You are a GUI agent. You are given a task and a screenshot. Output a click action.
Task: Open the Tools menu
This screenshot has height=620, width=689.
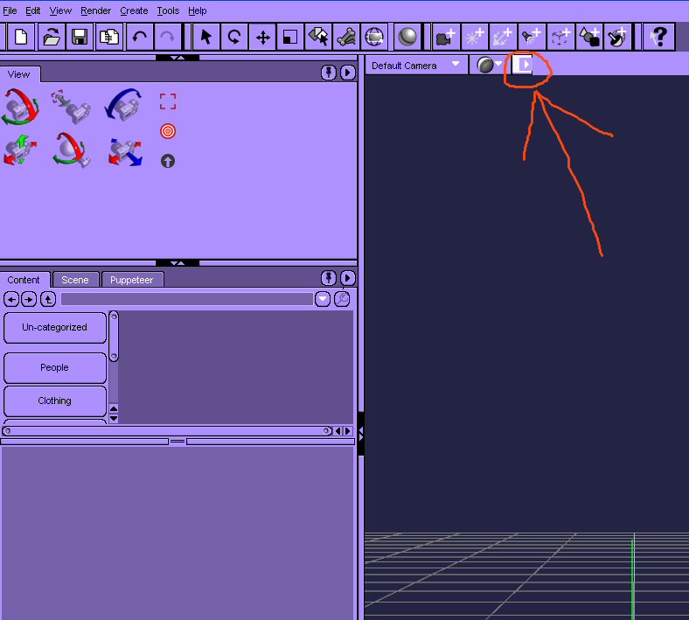point(168,10)
